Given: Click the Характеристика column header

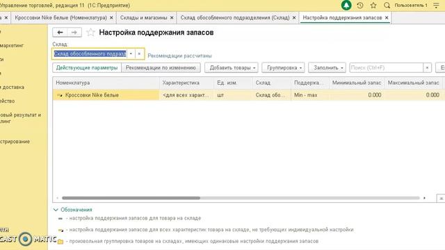Looking at the screenshot, I should click(x=186, y=83).
